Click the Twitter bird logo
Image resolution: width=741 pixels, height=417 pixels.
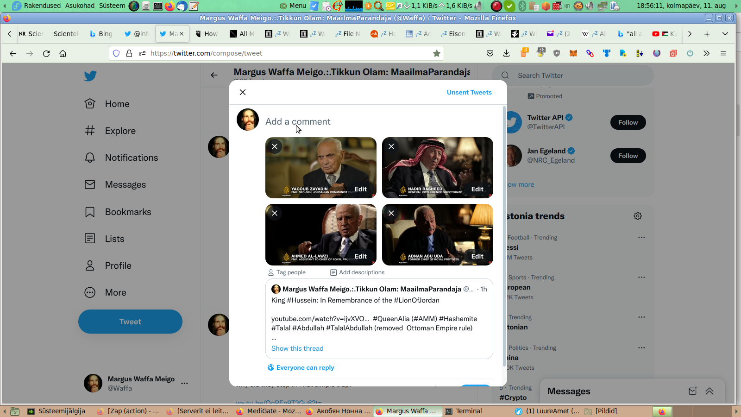(90, 76)
